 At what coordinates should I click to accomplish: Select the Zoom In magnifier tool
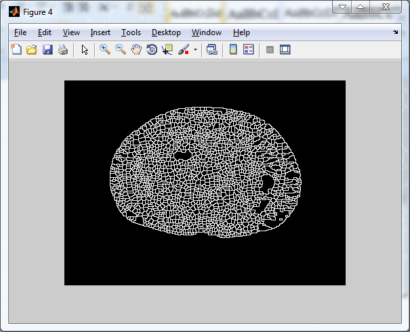click(105, 49)
